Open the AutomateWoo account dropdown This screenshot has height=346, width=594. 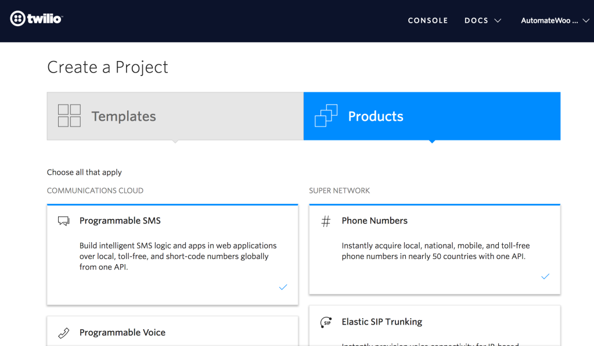pyautogui.click(x=554, y=20)
